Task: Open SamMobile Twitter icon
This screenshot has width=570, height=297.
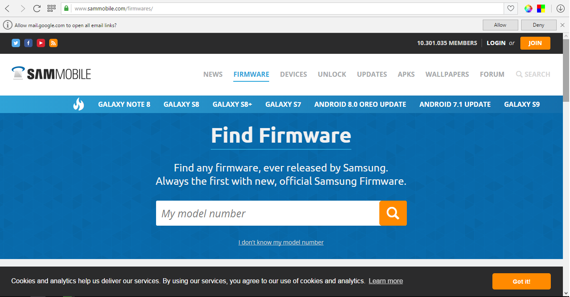Action: [x=16, y=43]
